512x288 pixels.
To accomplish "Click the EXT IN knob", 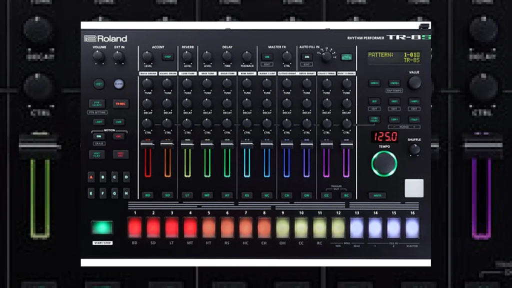I will [119, 56].
